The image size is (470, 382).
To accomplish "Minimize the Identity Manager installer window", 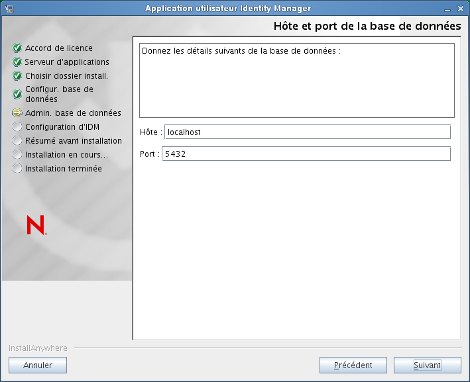I will pos(447,9).
